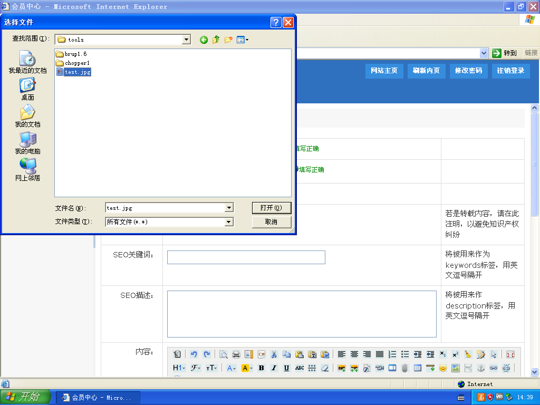
Task: Click the multi-image upload icon
Action: (x=354, y=368)
